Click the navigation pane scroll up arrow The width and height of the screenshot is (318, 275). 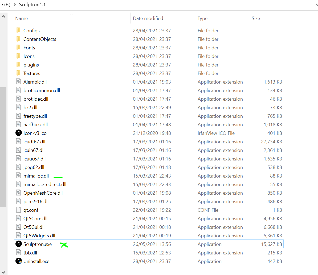(x=3, y=17)
